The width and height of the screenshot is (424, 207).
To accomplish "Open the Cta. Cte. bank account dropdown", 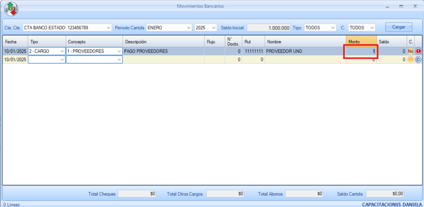I will point(108,28).
